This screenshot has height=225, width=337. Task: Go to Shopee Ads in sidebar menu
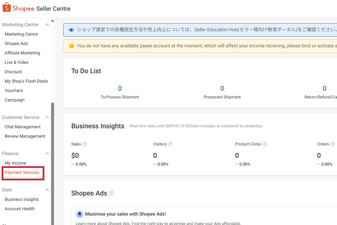pyautogui.click(x=16, y=44)
